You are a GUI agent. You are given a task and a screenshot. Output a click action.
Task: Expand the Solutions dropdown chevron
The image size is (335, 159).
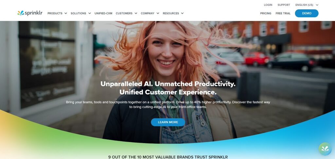click(x=90, y=13)
